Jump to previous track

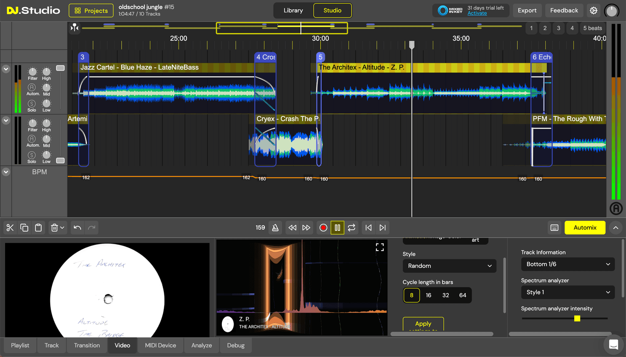[x=368, y=227]
